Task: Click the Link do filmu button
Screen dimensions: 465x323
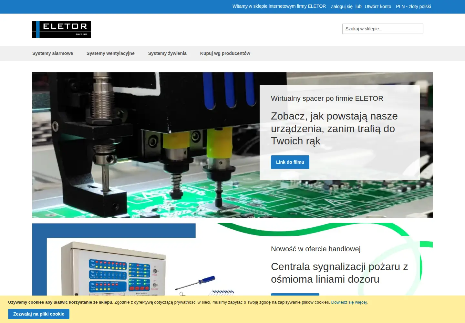Action: (290, 162)
